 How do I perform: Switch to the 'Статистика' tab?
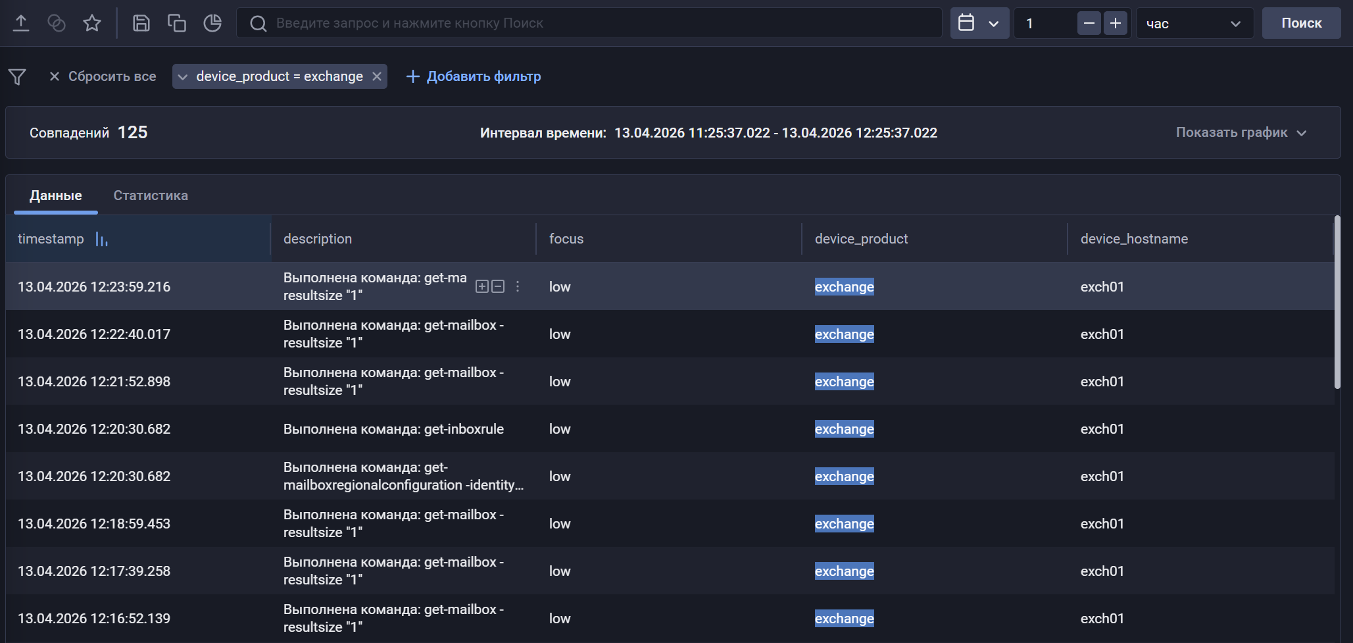(x=150, y=195)
